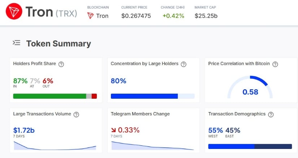Click the "0.58" correlation value
Viewport: 298px width, 158px height.
250,92
